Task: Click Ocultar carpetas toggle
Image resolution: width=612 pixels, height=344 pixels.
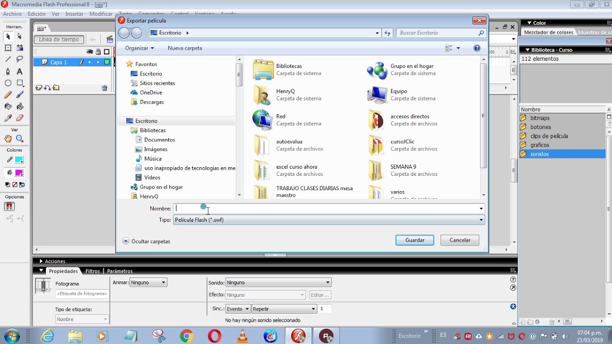Action: pos(146,241)
